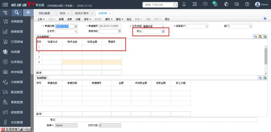Screen dimensions: 271x132
Task: Open the calculator icon in 折让 field
Action: [163, 31]
